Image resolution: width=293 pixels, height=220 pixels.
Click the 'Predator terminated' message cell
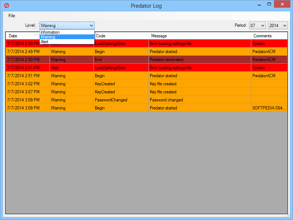point(200,60)
